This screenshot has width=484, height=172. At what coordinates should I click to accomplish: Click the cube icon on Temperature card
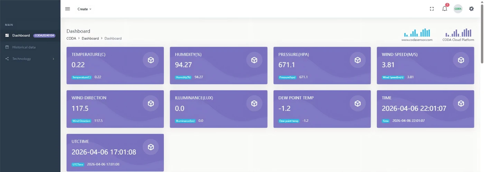151,60
